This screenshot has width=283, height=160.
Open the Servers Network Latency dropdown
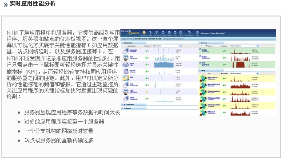click(x=244, y=46)
